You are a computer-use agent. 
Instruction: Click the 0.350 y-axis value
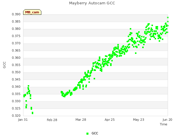click(x=16, y=72)
